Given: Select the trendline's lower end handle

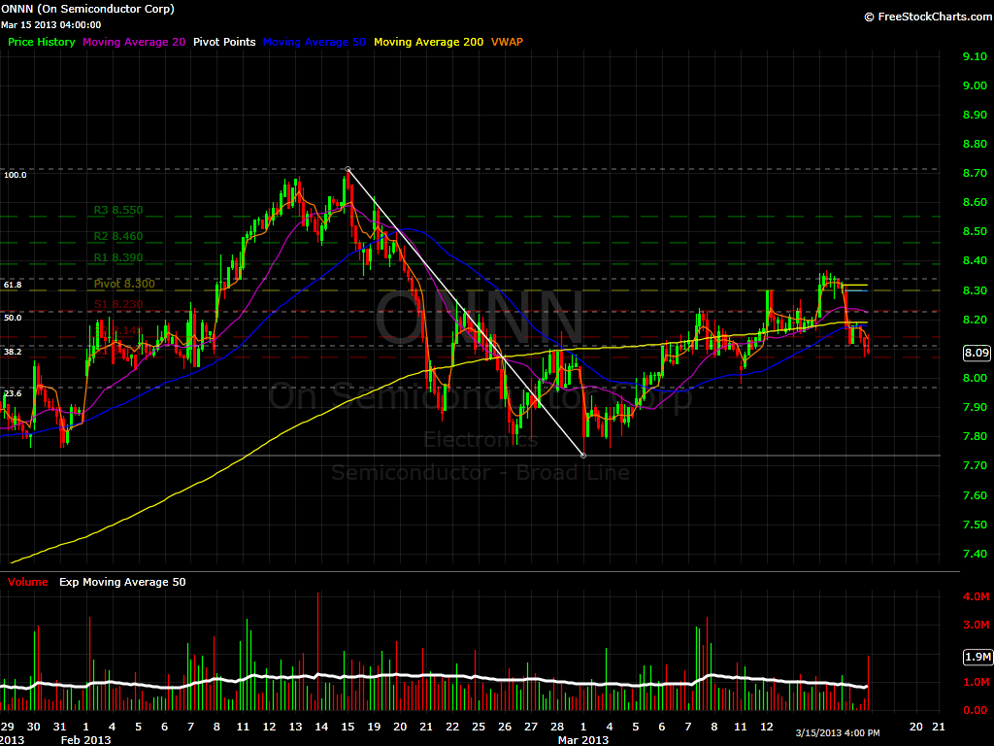Looking at the screenshot, I should [x=582, y=455].
